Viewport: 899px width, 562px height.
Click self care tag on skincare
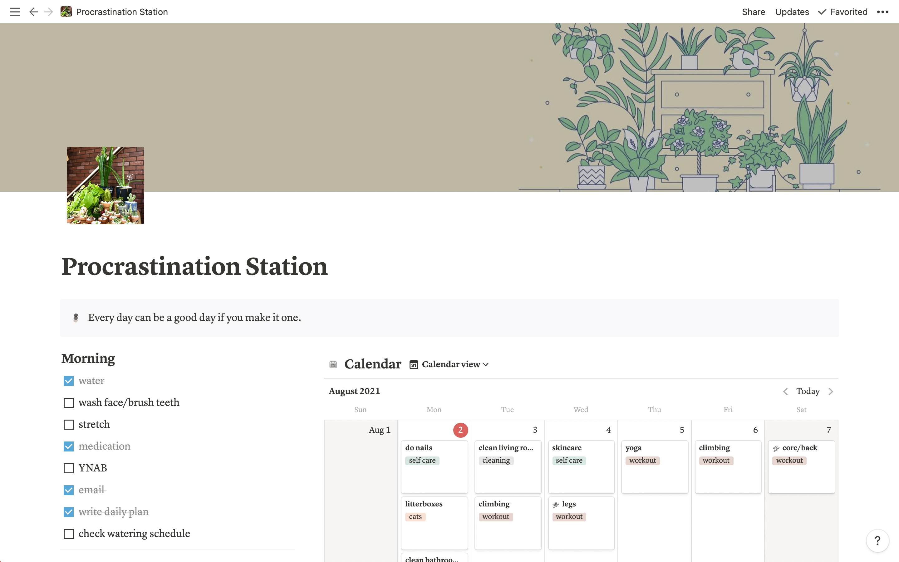click(569, 461)
